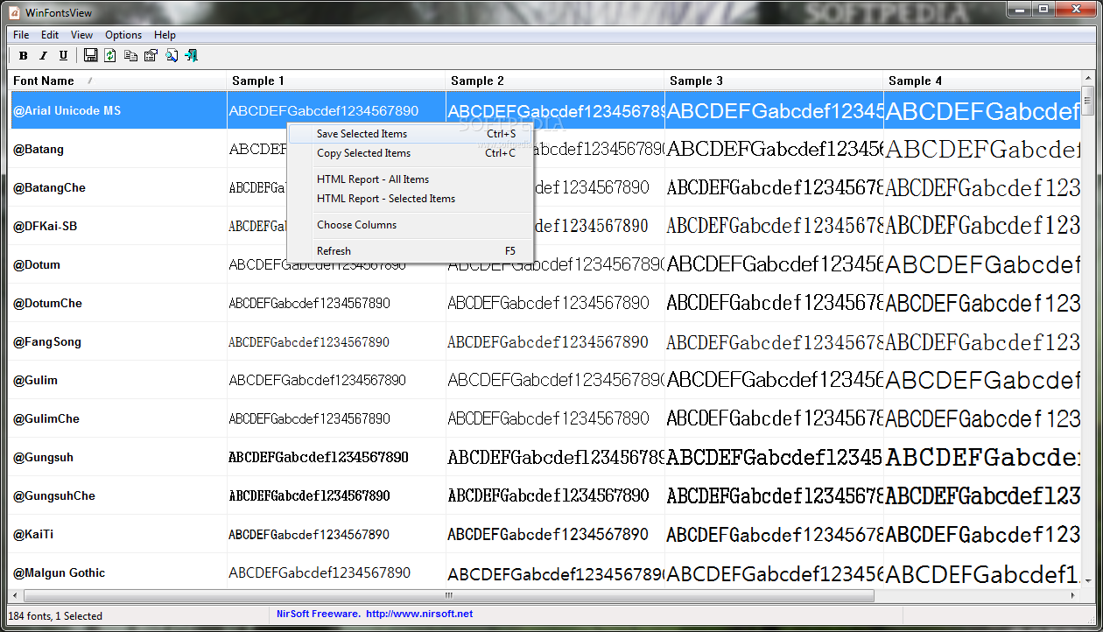Viewport: 1103px width, 632px height.
Task: Click the exit door icon
Action: [191, 56]
